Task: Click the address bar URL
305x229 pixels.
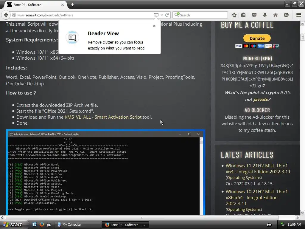Action: coord(45,15)
